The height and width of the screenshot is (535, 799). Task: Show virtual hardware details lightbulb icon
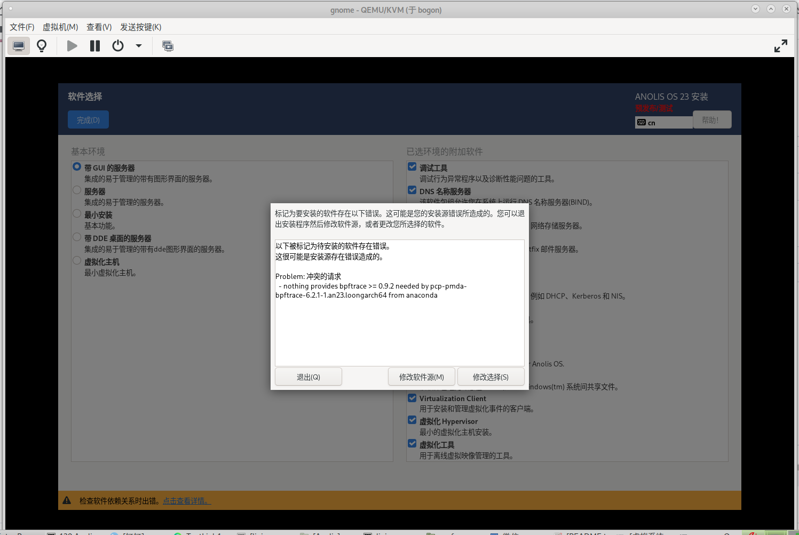pyautogui.click(x=42, y=46)
